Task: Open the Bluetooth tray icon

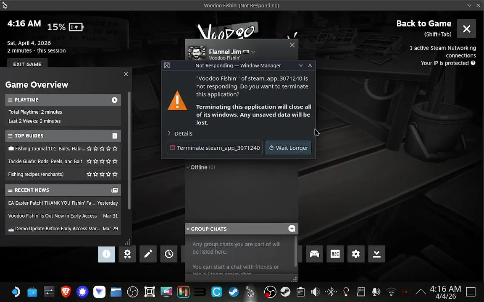Action: tap(331, 292)
